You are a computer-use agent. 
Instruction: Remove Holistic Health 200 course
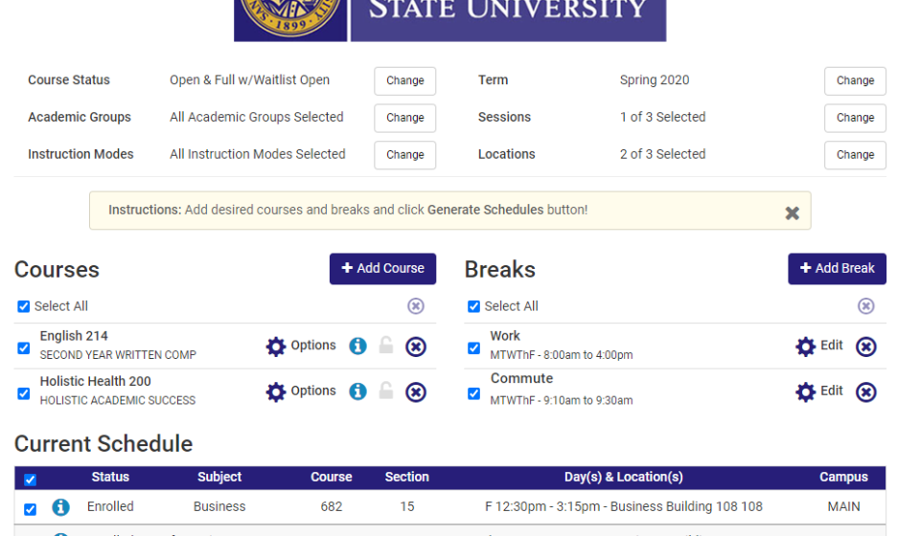[x=415, y=391]
